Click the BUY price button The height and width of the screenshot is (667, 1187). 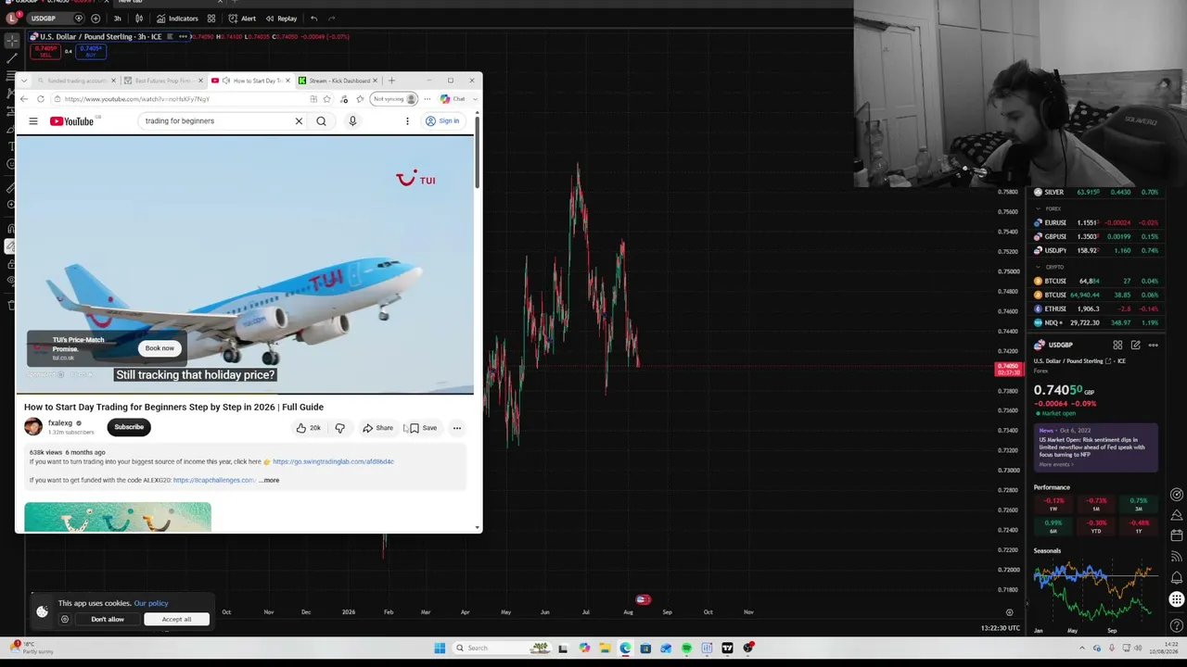click(91, 51)
